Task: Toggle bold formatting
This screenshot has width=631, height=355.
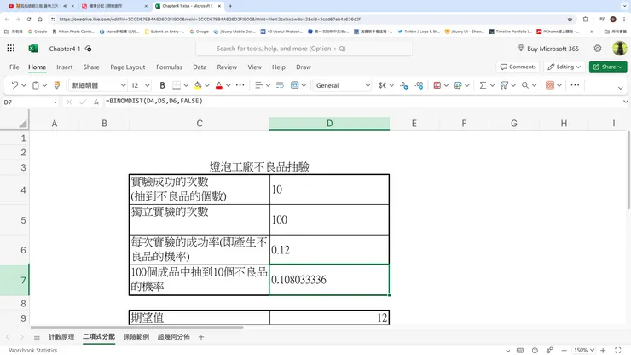Action: coord(162,85)
